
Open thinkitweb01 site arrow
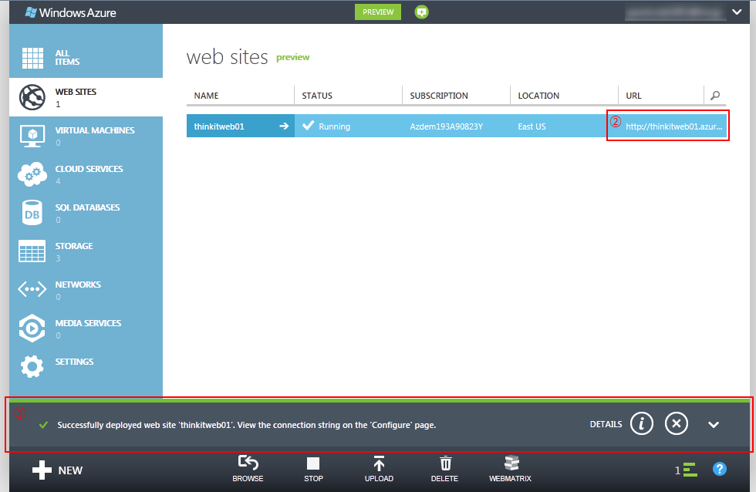[x=284, y=126]
